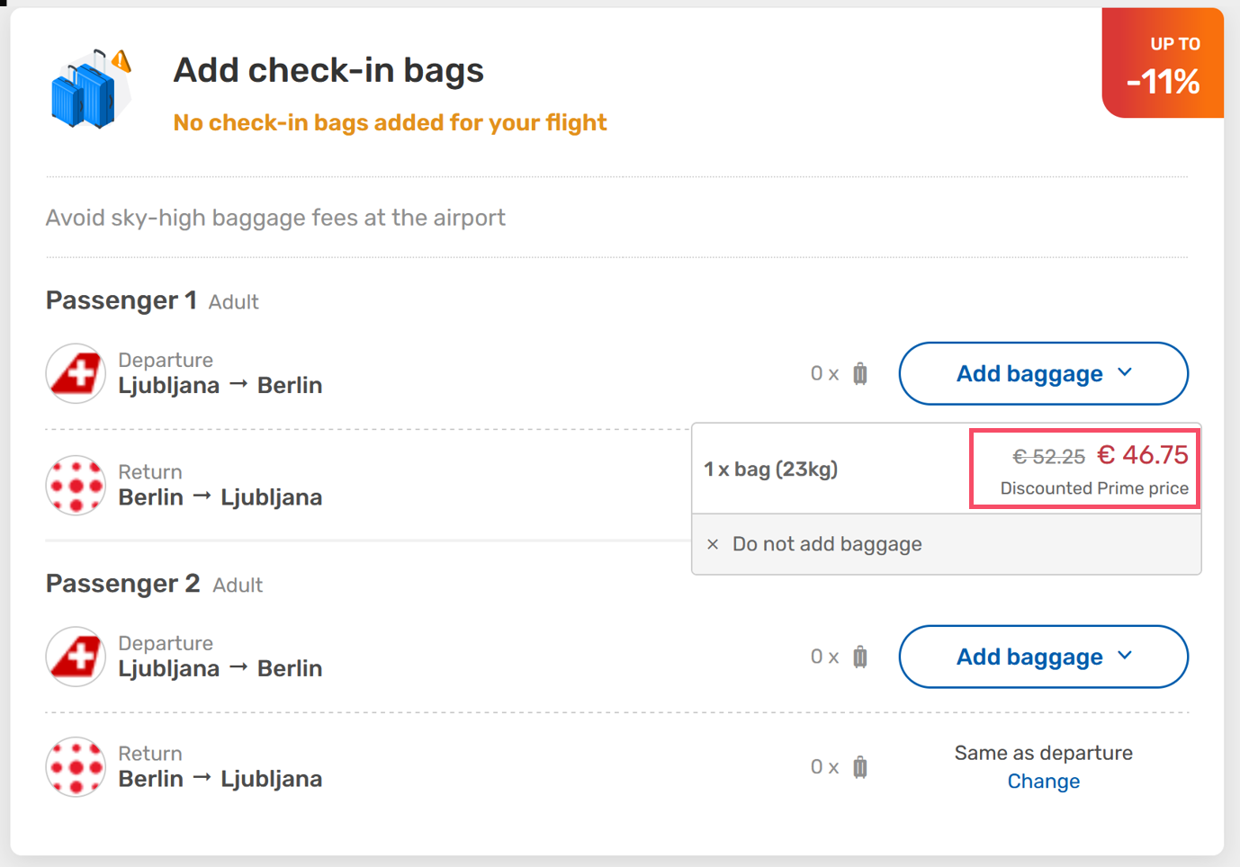This screenshot has width=1240, height=867.
Task: Click Passenger 2 departure airline logo
Action: point(76,657)
